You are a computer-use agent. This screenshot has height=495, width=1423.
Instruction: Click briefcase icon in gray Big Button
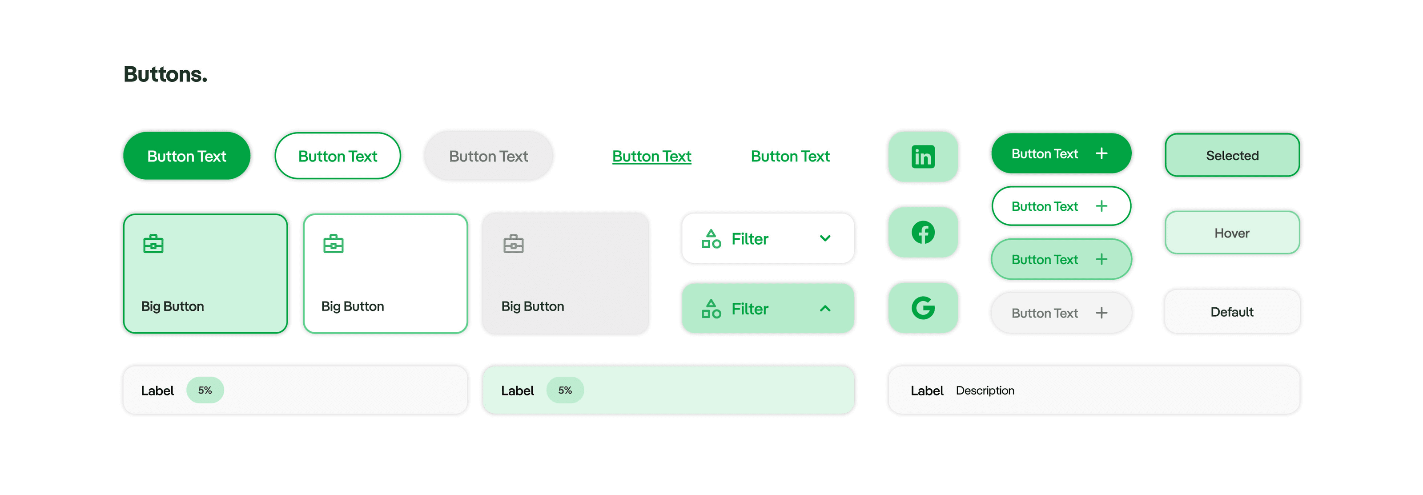[513, 244]
